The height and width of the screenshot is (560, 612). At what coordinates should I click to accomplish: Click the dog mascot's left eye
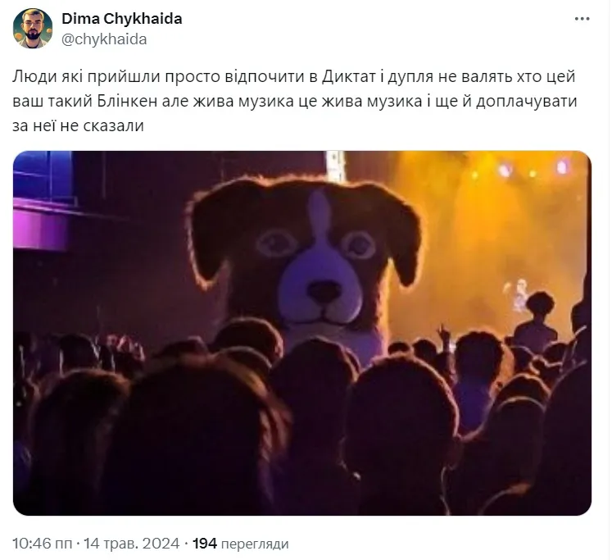pyautogui.click(x=275, y=242)
